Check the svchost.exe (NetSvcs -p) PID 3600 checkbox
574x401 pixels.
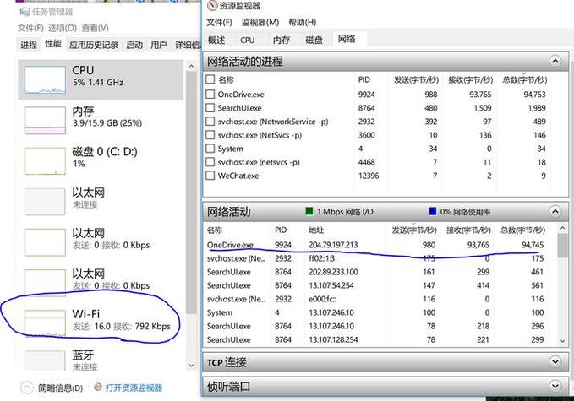pyautogui.click(x=210, y=135)
